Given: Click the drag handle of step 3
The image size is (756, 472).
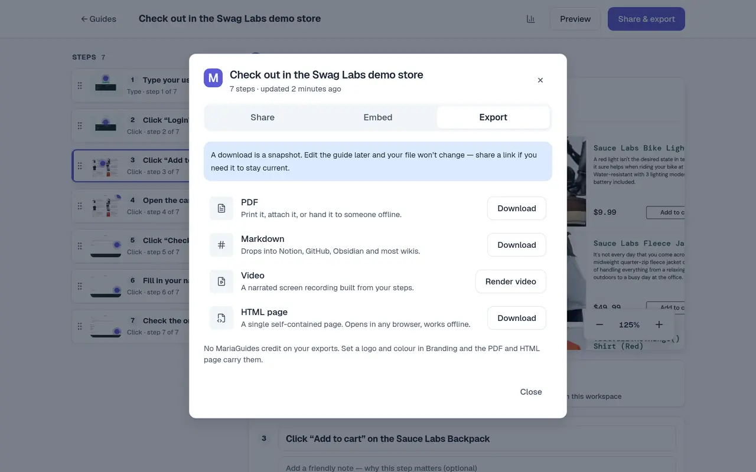Looking at the screenshot, I should tap(80, 166).
